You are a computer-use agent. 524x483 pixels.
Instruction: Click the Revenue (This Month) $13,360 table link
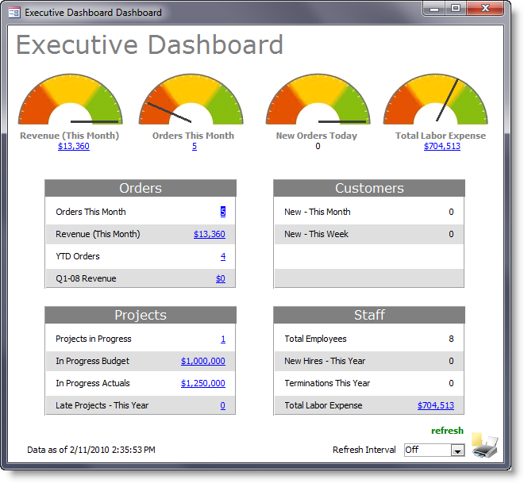coord(209,234)
